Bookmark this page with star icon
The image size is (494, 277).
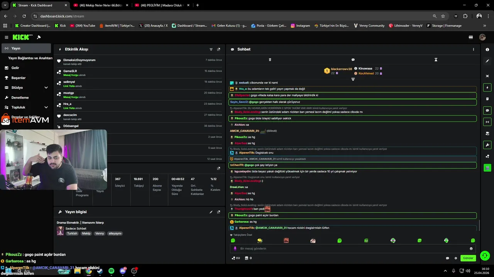tap(443, 16)
